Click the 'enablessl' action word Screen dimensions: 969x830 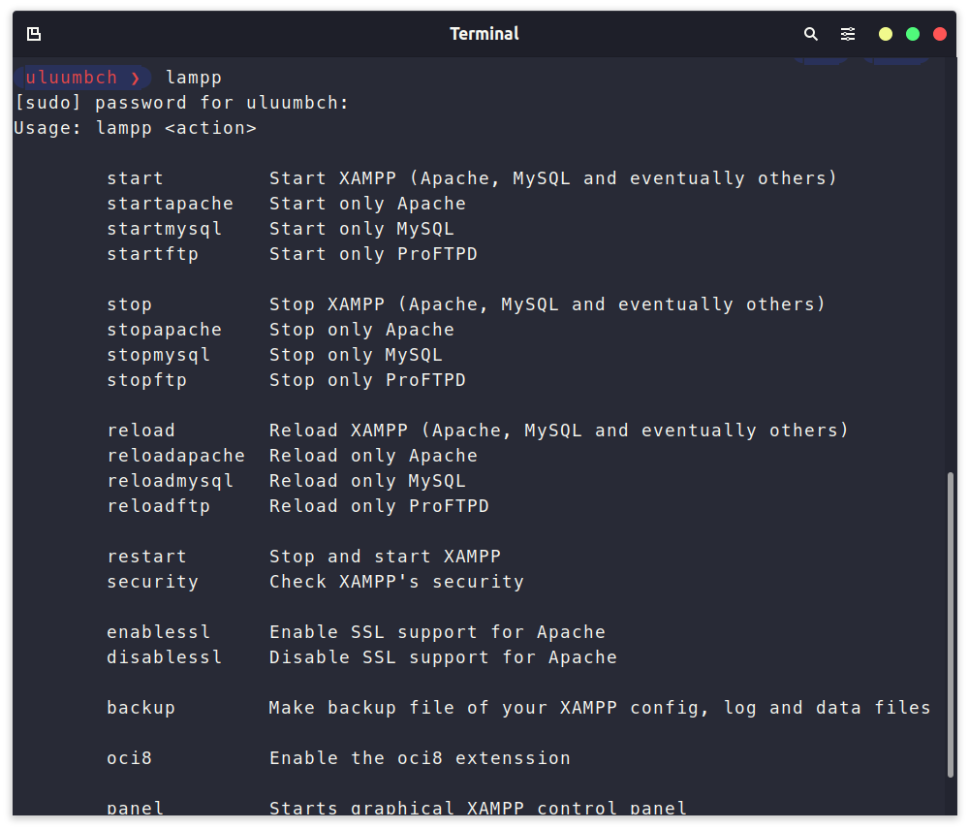pos(159,632)
